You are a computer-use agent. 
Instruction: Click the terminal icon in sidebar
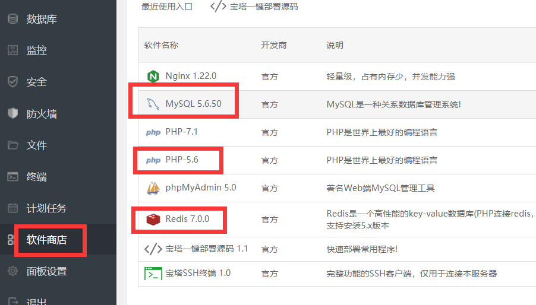12,176
